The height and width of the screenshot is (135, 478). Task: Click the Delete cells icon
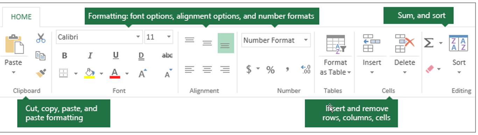pos(404,43)
